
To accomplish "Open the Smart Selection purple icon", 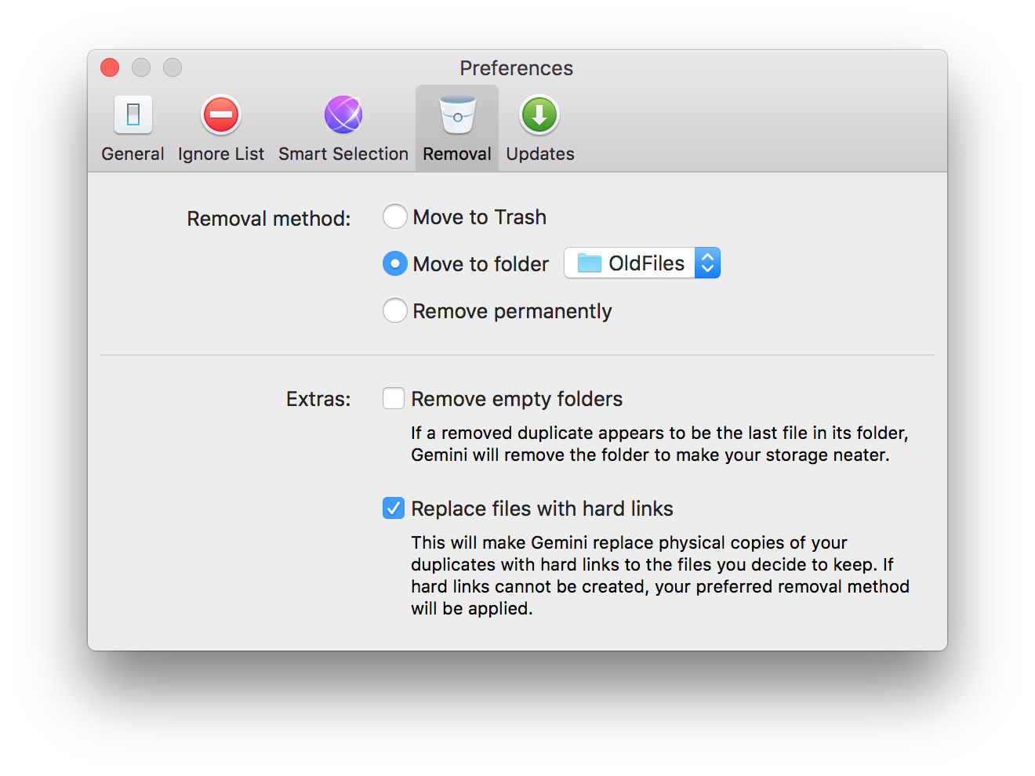I will coord(343,115).
